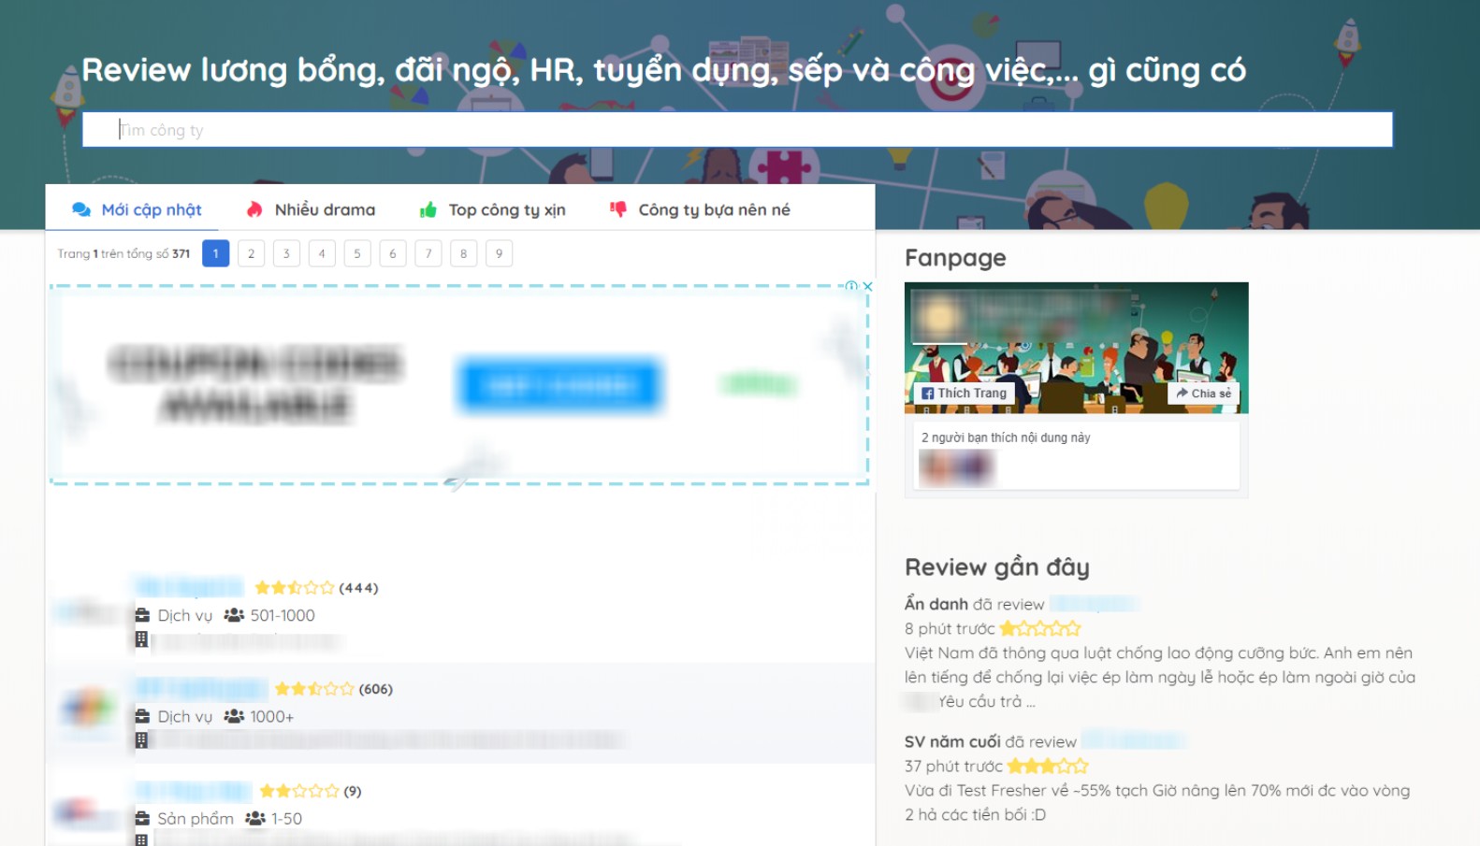The height and width of the screenshot is (846, 1480).
Task: Go to pagination page 4
Action: tap(322, 253)
